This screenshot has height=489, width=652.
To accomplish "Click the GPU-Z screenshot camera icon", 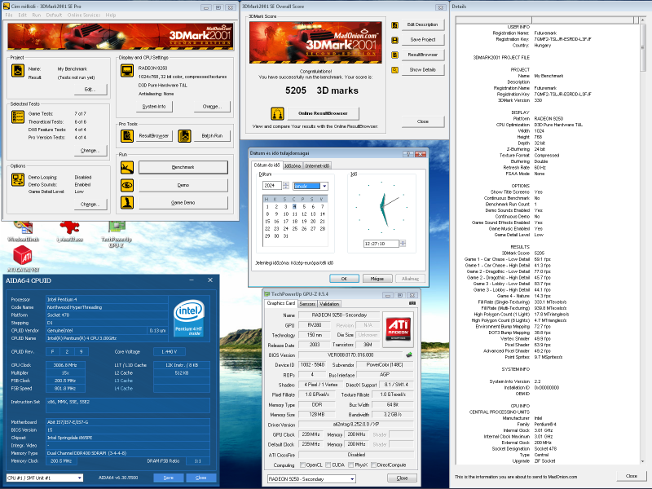I will pyautogui.click(x=412, y=303).
